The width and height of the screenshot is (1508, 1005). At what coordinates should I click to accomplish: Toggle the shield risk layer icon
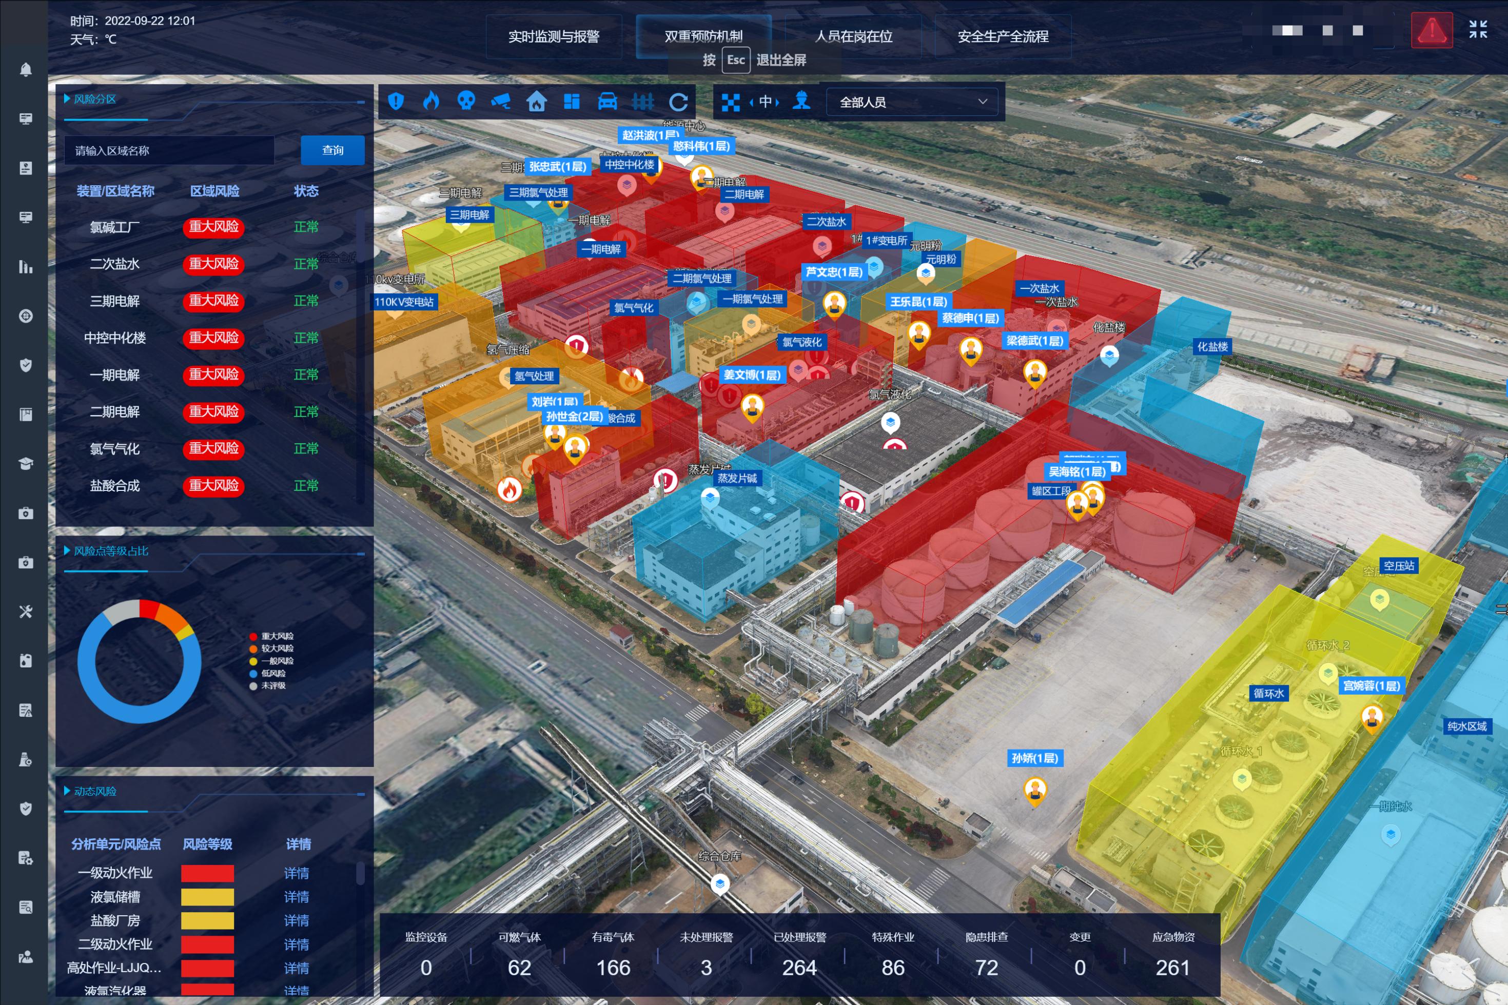(396, 101)
